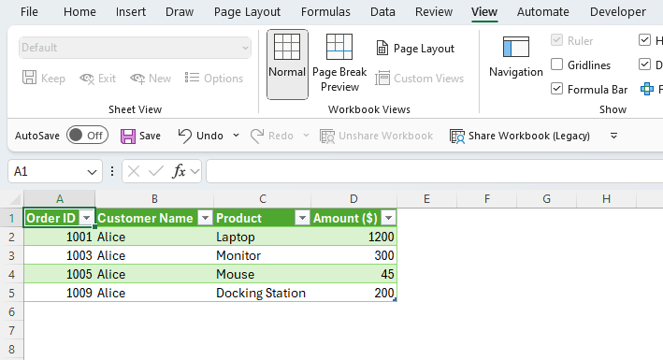Switch to the Automate tab

pyautogui.click(x=543, y=12)
